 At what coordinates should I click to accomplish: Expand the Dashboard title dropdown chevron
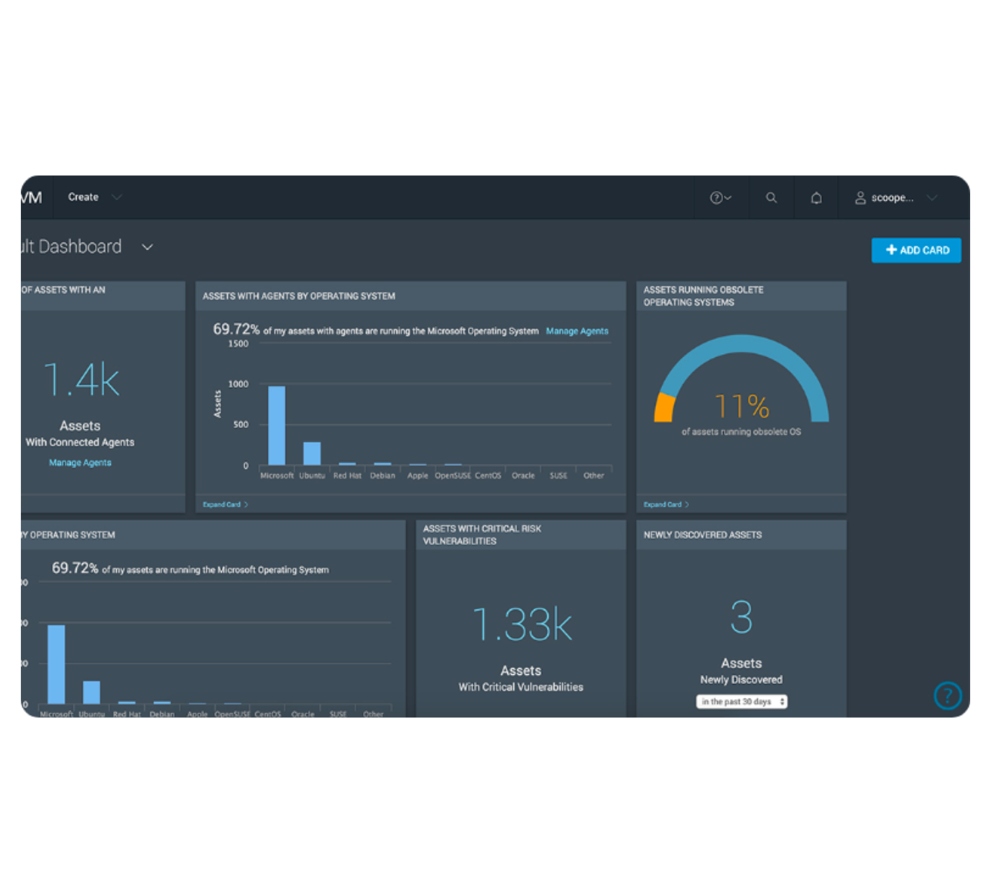click(x=147, y=247)
